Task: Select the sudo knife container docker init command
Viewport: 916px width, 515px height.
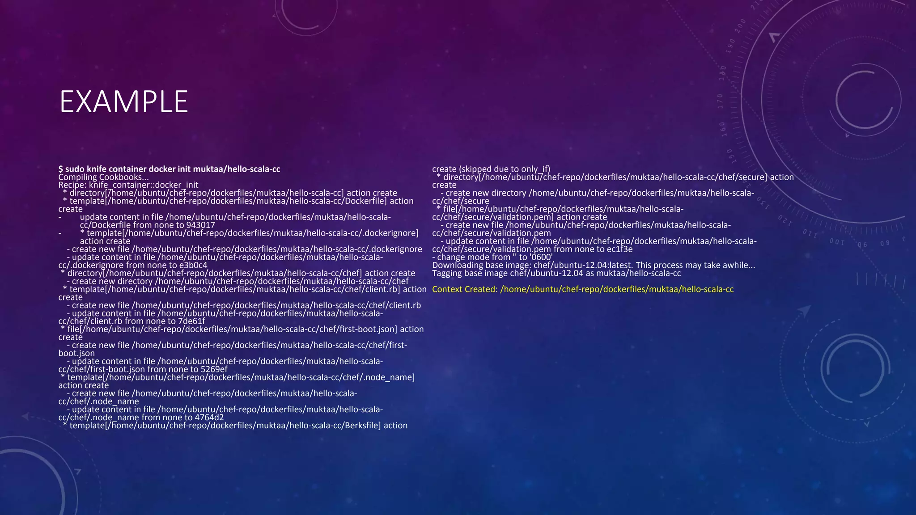Action: (x=169, y=169)
